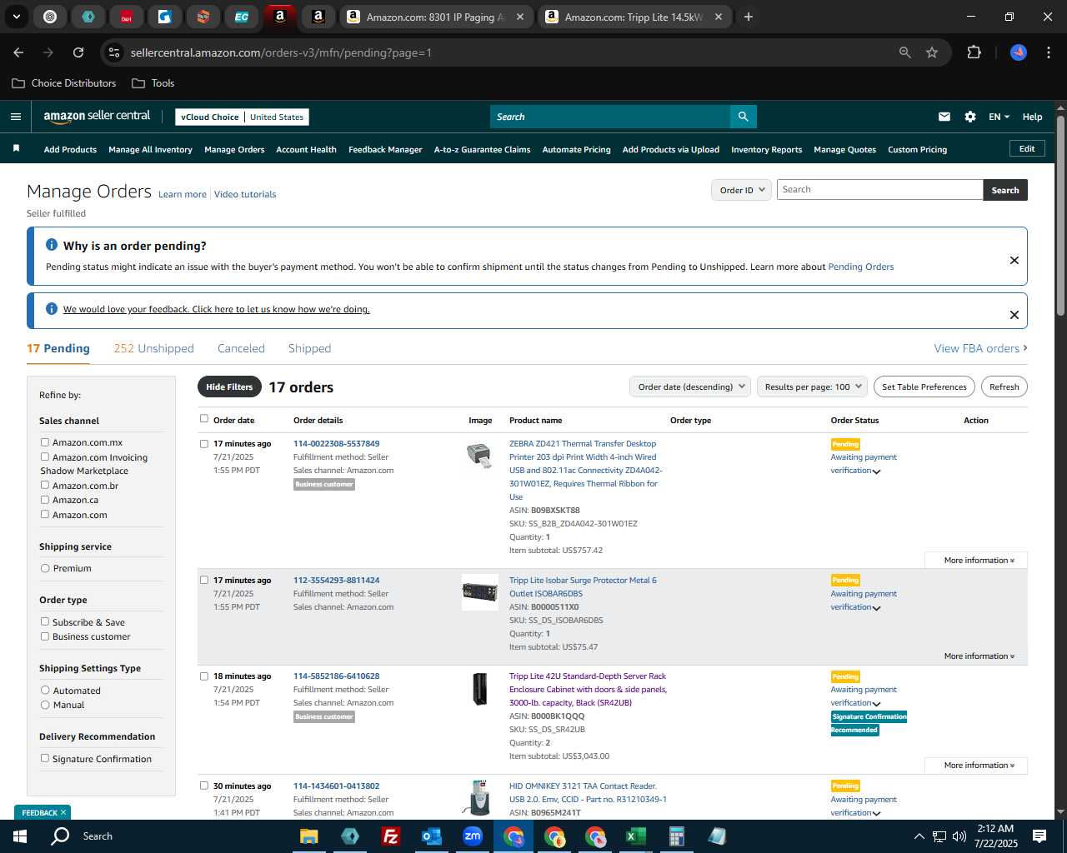Viewport: 1067px width, 853px height.
Task: Open FileZilla from the taskbar
Action: [x=390, y=836]
